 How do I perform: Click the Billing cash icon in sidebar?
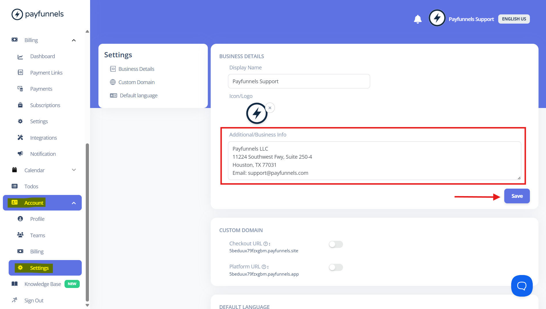click(14, 40)
